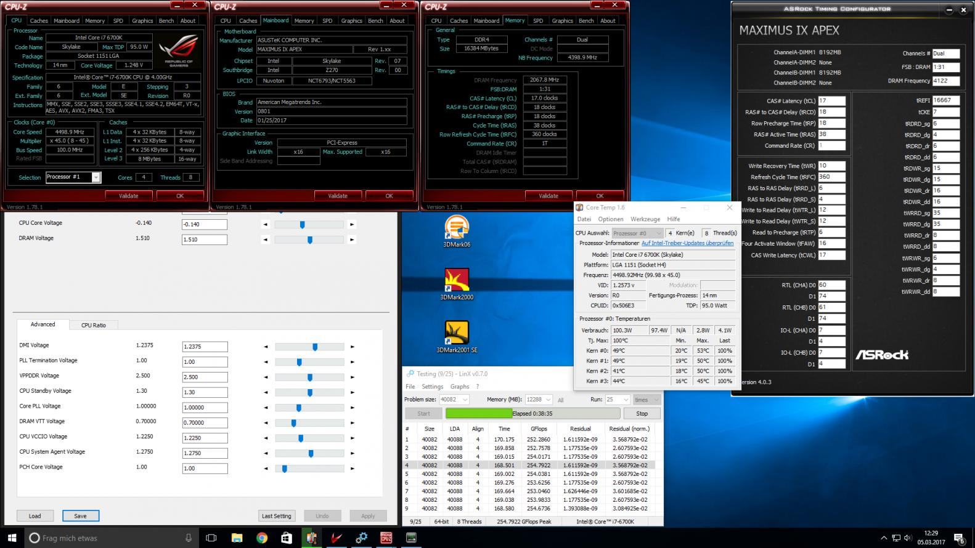Click the PLL Termination Voltage input field
Screen dimensions: 975x548
coord(205,362)
